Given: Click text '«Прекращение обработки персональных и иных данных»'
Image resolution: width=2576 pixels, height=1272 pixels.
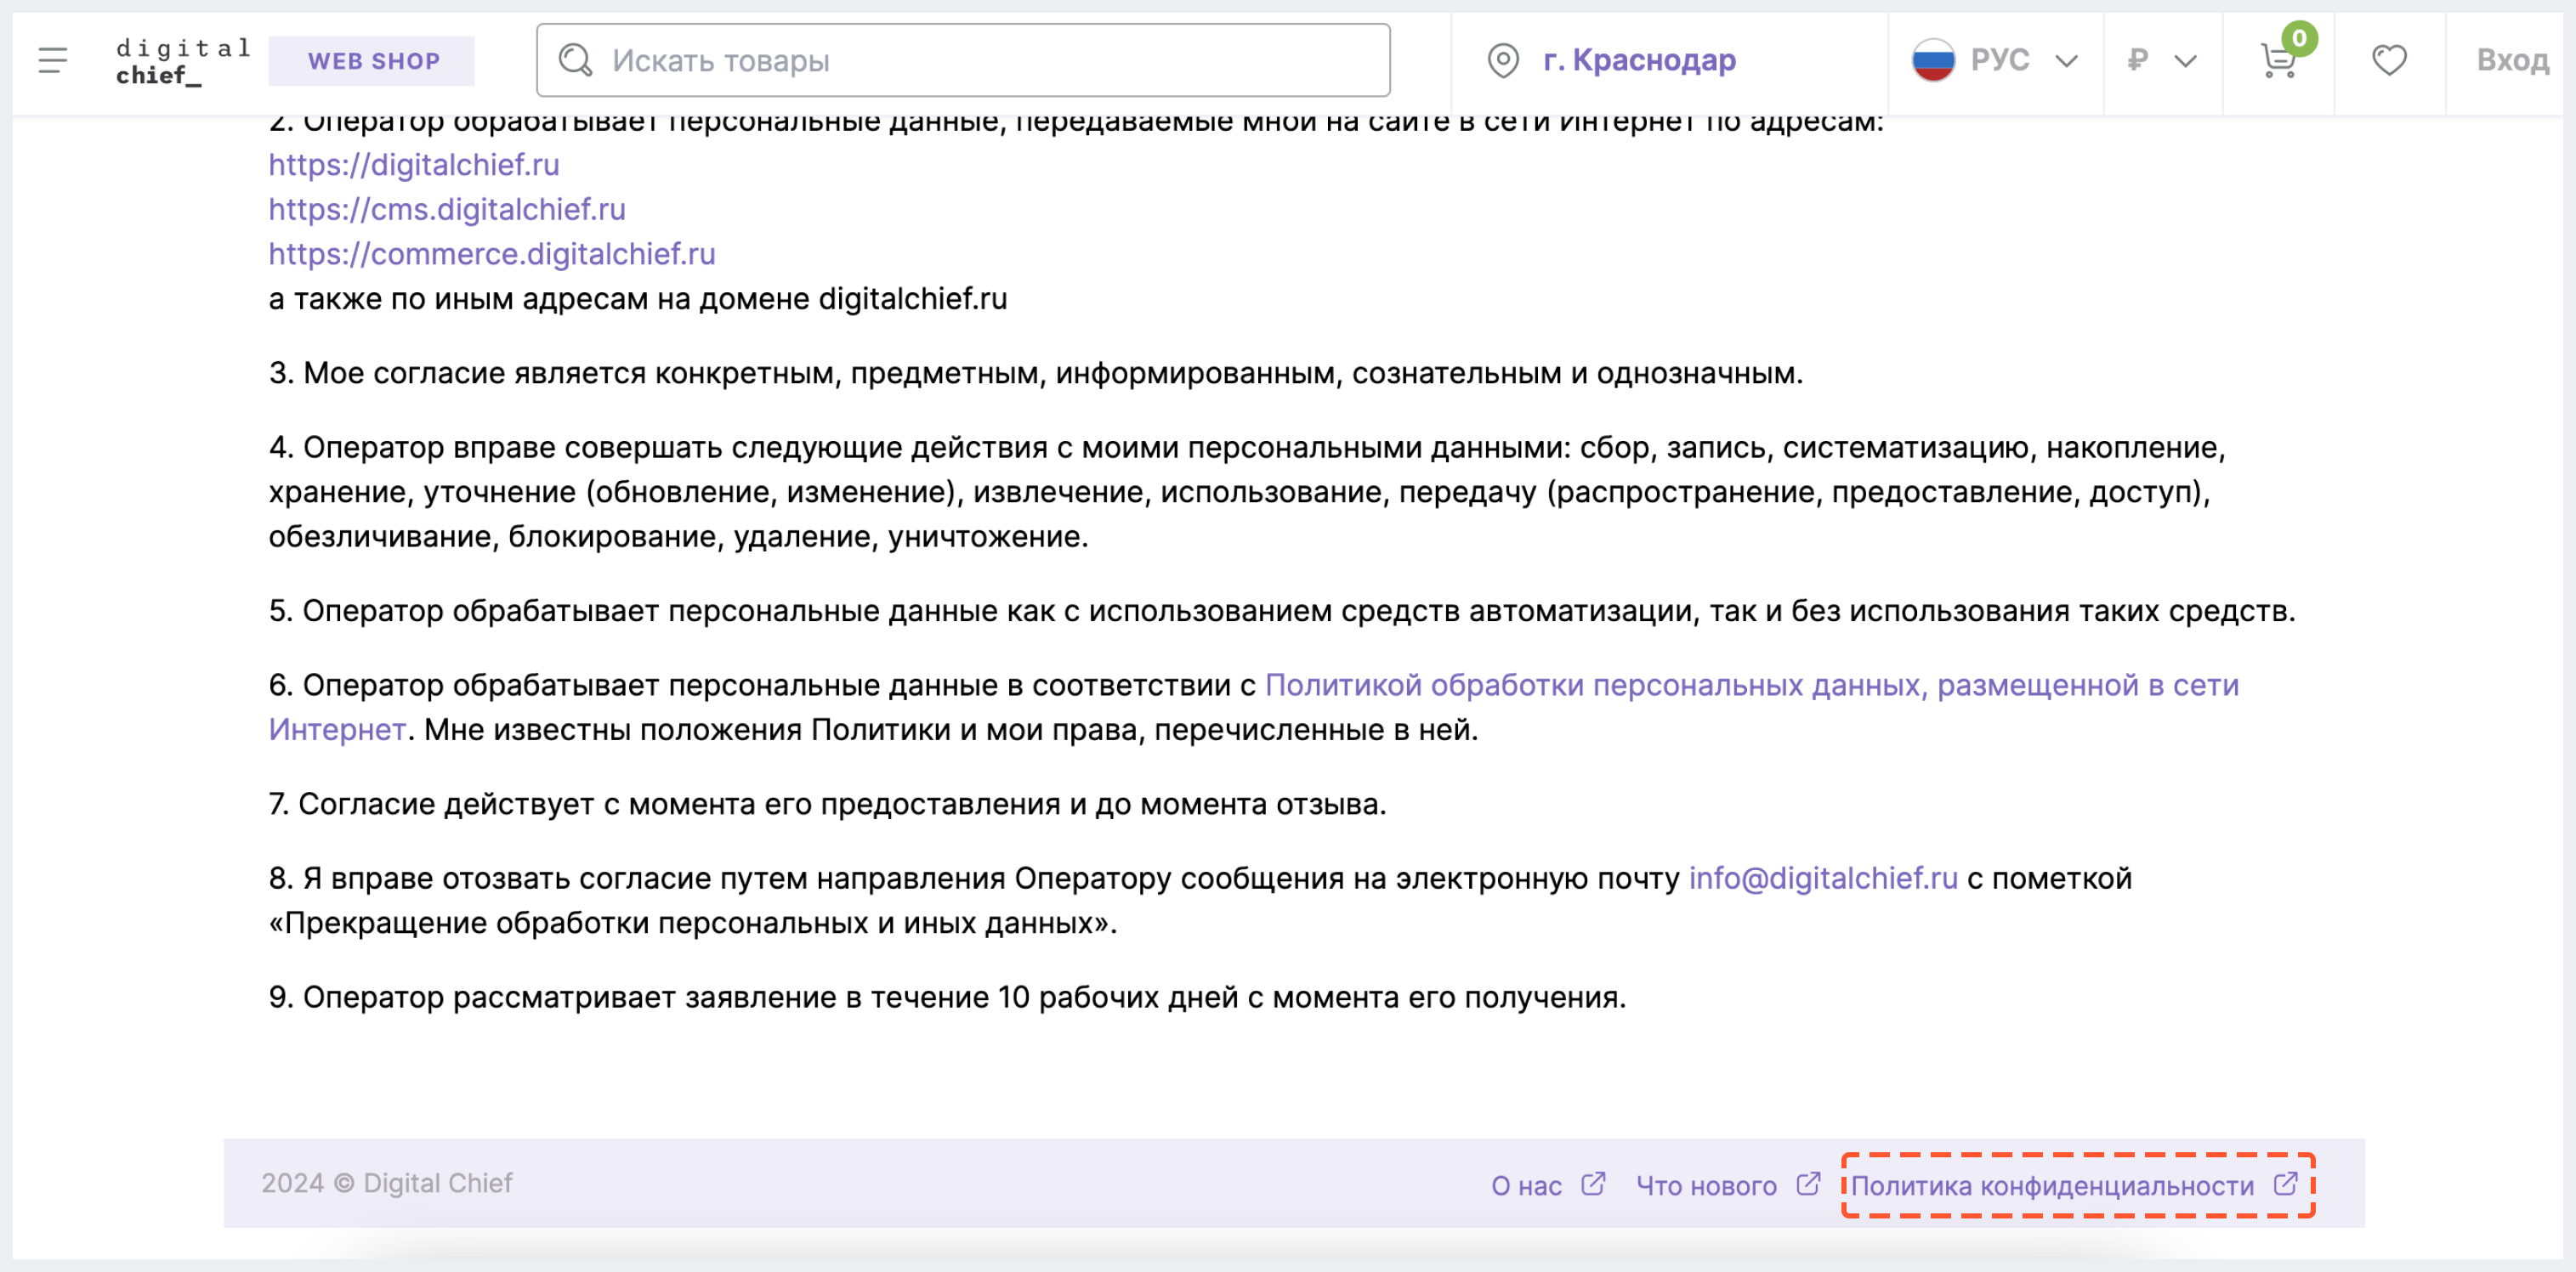Looking at the screenshot, I should point(692,924).
